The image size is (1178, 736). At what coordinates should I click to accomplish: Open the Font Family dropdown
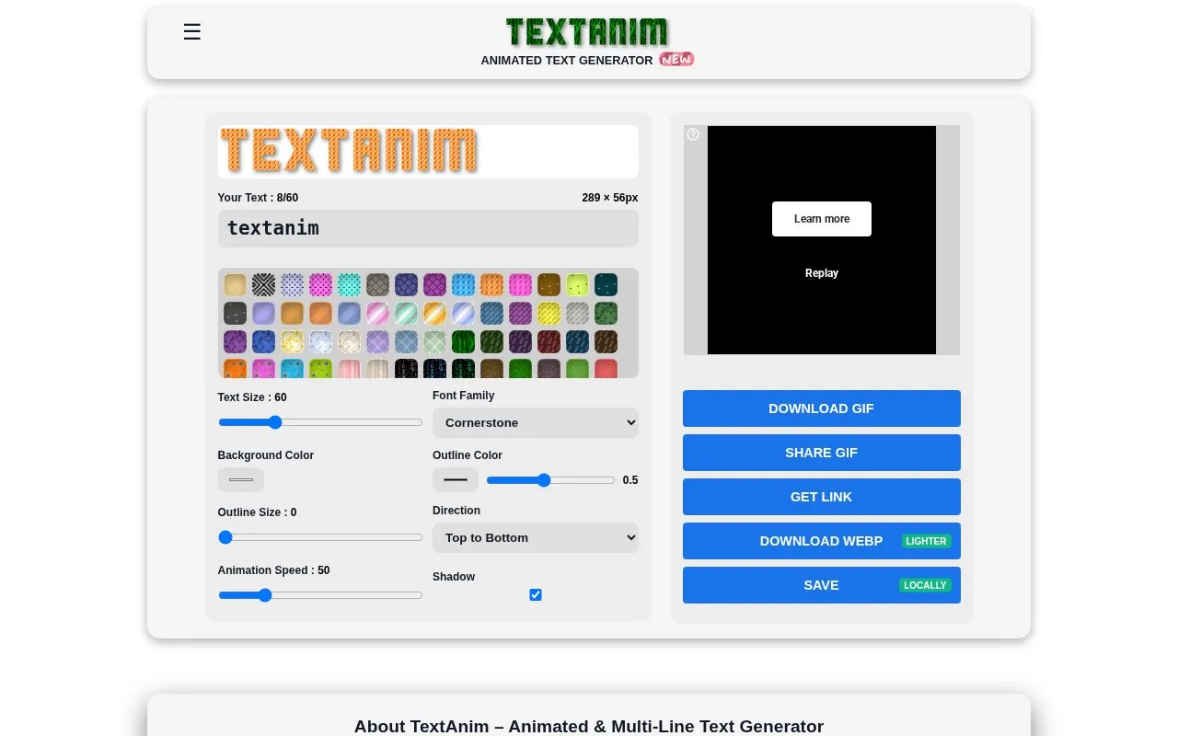[536, 422]
